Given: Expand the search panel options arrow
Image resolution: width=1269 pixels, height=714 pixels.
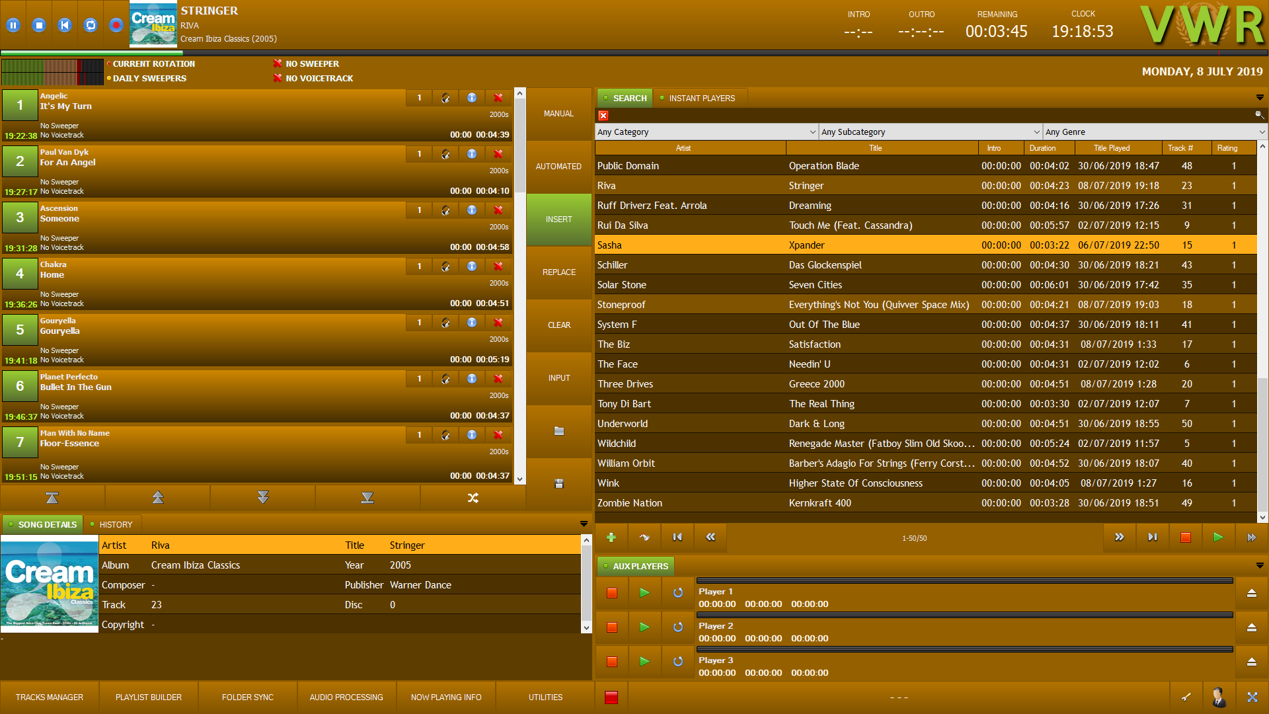Looking at the screenshot, I should click(1260, 98).
